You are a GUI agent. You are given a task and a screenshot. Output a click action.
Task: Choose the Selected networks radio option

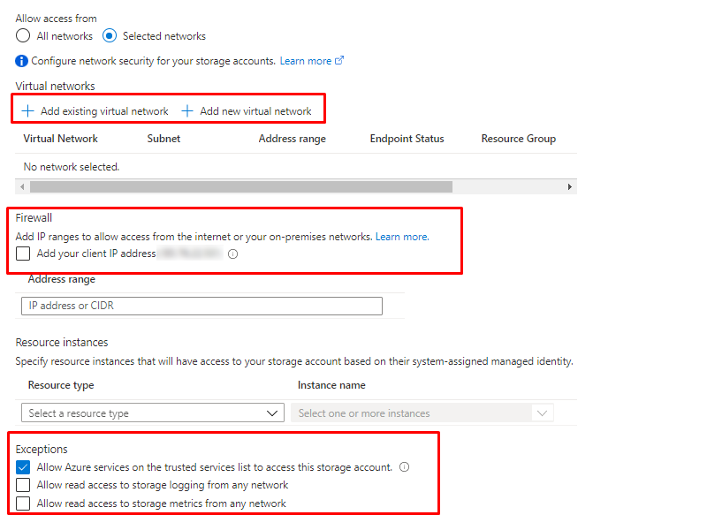(110, 36)
